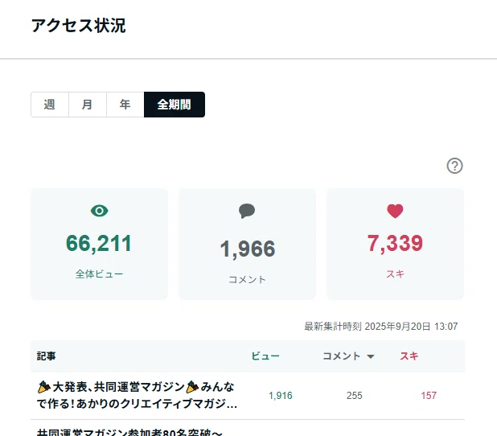
Task: Switch to the 年 period tab
Action: (125, 105)
